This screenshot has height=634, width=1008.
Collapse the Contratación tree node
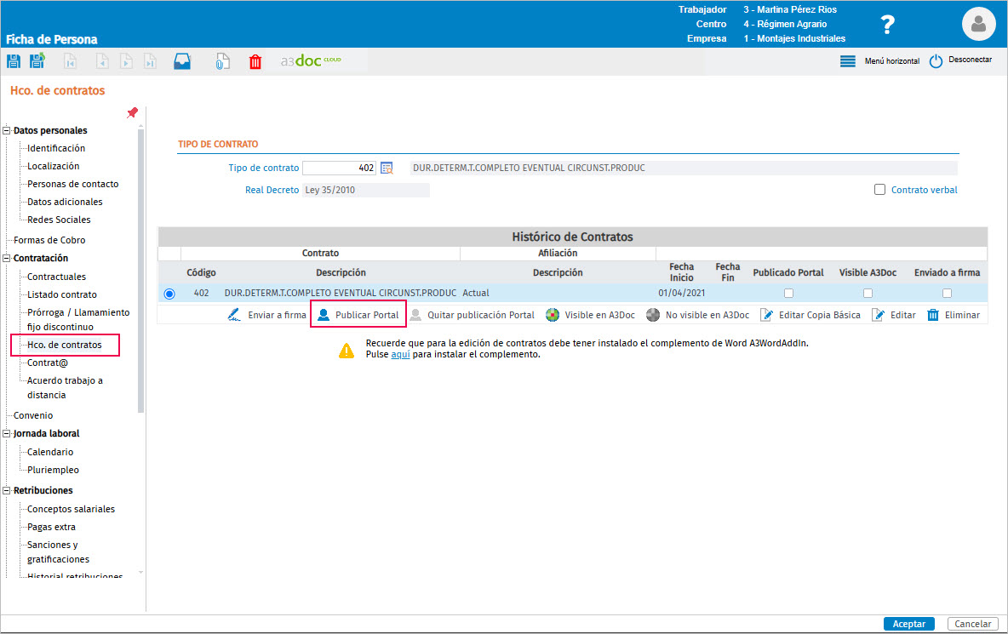pyautogui.click(x=7, y=258)
